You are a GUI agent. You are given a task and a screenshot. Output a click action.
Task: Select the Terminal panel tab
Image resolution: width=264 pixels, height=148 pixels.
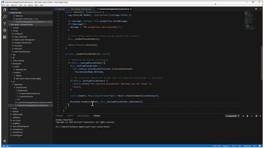(x=97, y=116)
